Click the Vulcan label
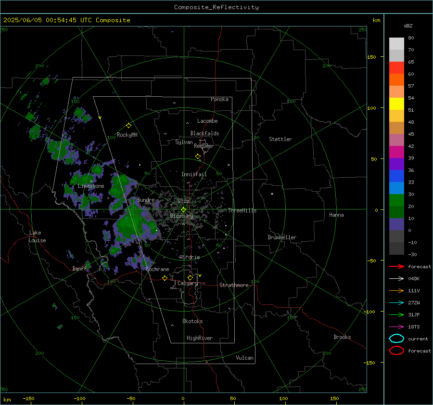This screenshot has height=405, width=433. point(244,358)
